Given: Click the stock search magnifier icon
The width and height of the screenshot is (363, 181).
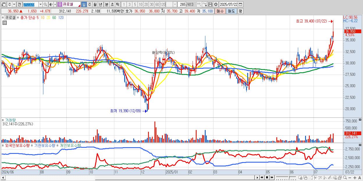Looking at the screenshot, I should pos(45,4).
